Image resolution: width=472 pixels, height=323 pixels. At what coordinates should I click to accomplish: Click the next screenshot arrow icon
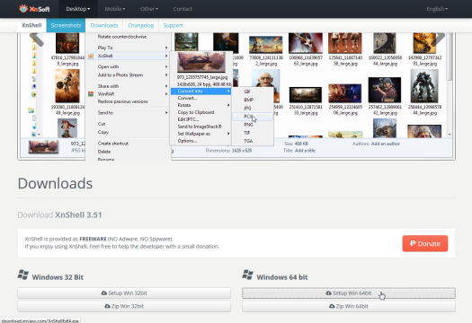pos(438,39)
